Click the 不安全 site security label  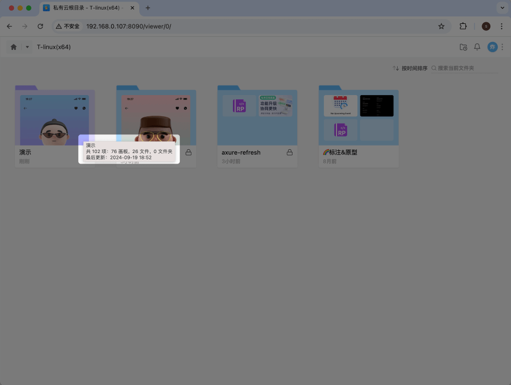pos(68,25)
